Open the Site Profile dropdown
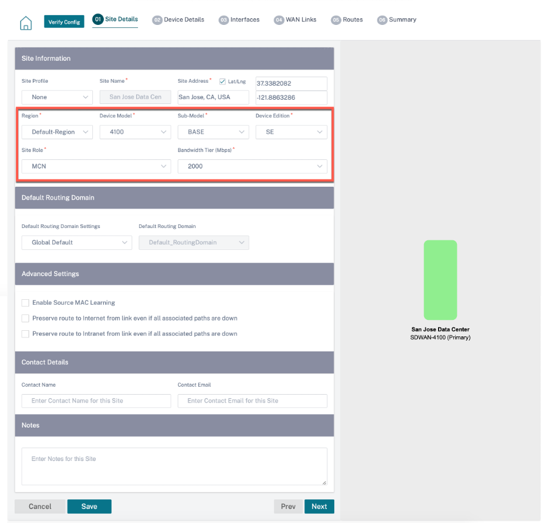Viewport: 548px width, 523px height. click(x=57, y=97)
